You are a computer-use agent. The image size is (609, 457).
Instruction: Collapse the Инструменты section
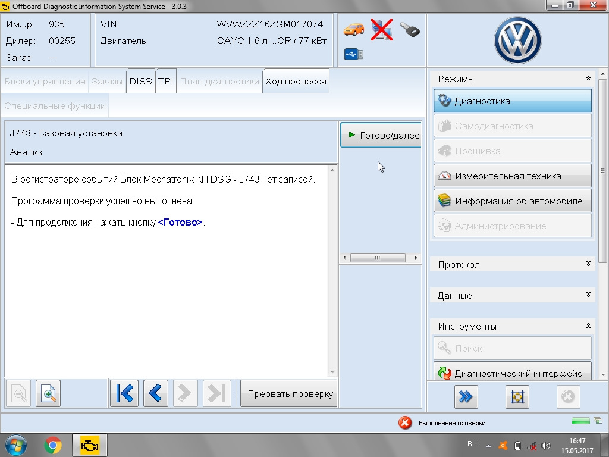pos(588,325)
